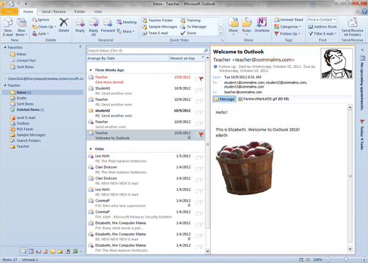Run the Sample Messages quick step
This screenshot has width=368, height=263.
(160, 27)
